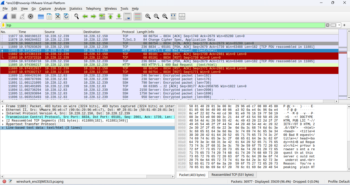The image size is (350, 185).
Task: Stop the running packet capture
Action: [14, 17]
